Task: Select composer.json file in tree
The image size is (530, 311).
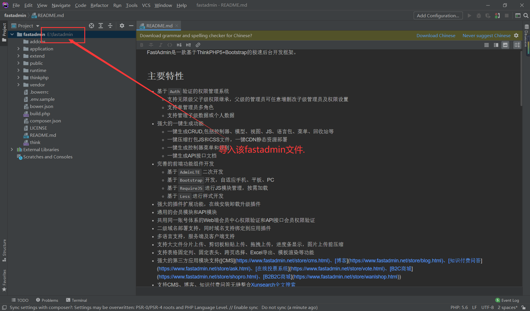Action: click(x=45, y=121)
